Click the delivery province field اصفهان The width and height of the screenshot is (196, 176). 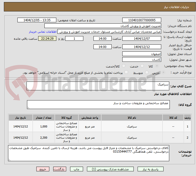point(142,54)
